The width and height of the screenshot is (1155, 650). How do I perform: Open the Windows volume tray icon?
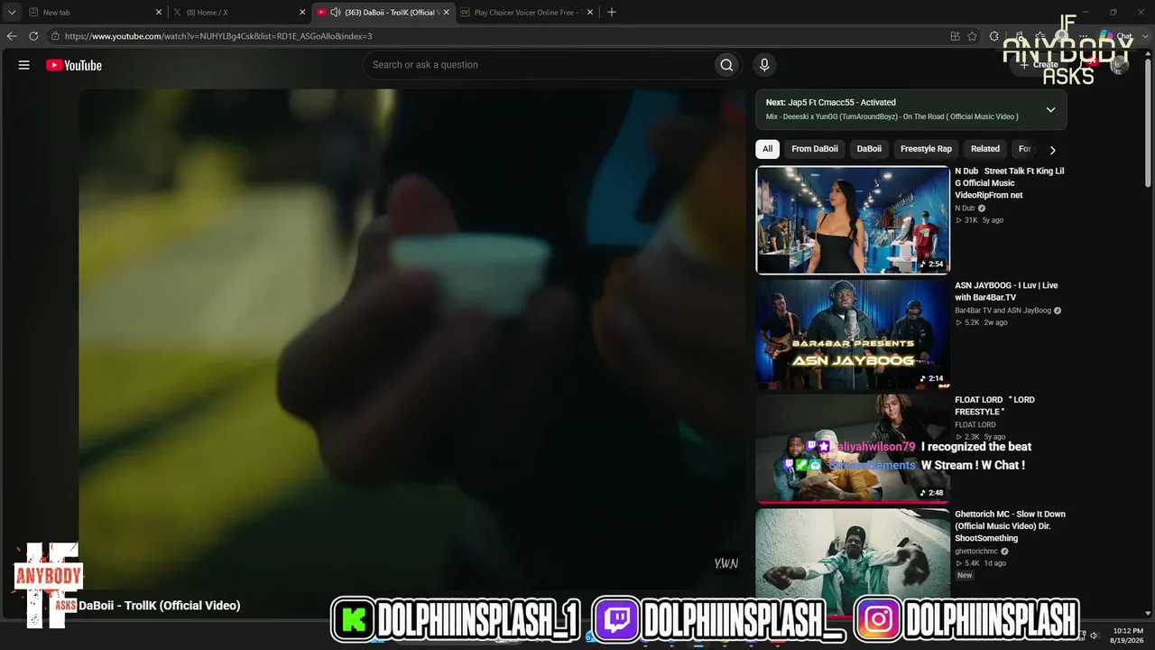click(x=1095, y=636)
